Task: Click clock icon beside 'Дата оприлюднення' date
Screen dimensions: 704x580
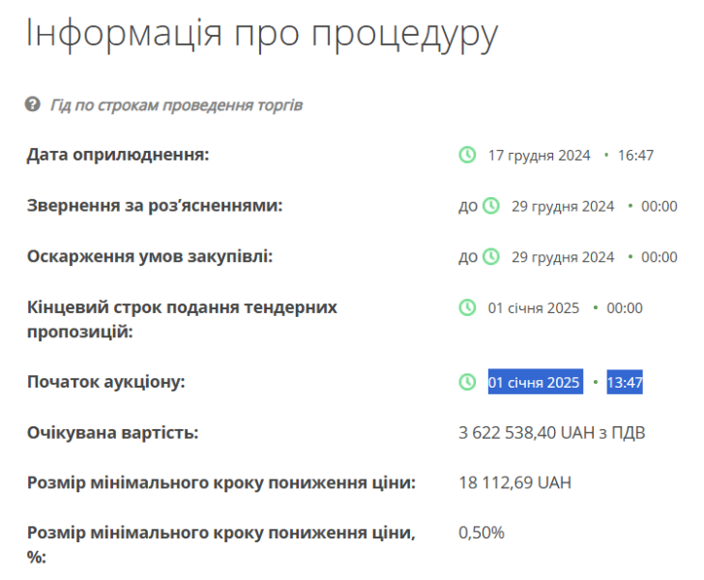Action: 467,155
